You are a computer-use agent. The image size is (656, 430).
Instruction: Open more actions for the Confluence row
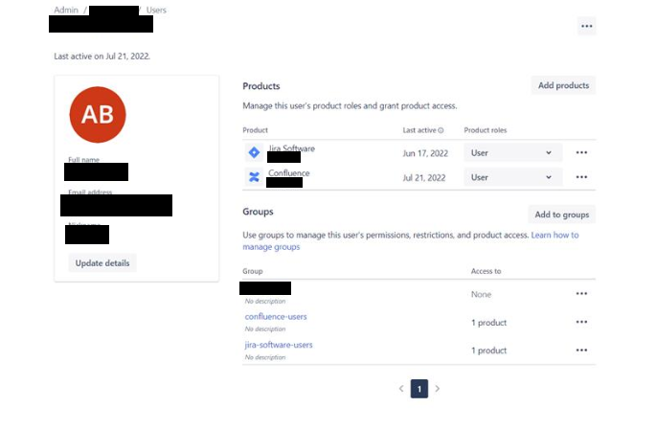click(x=581, y=177)
